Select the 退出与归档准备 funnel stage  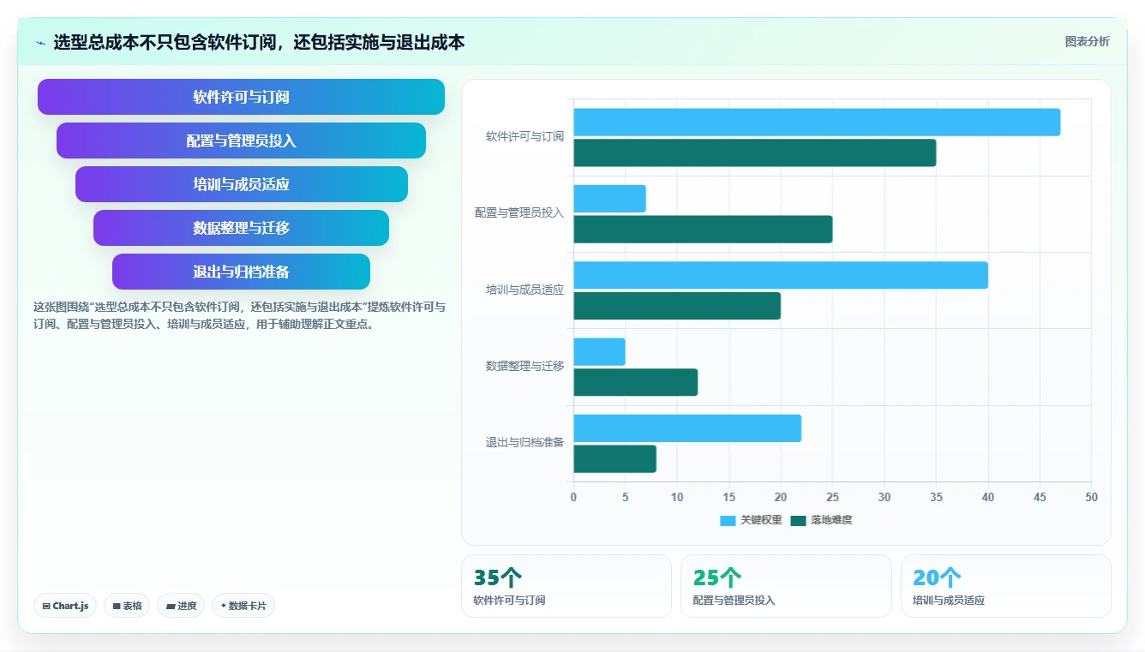tap(241, 272)
